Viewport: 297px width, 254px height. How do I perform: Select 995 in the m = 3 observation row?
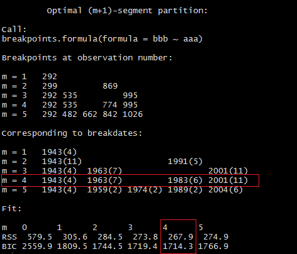coord(130,96)
